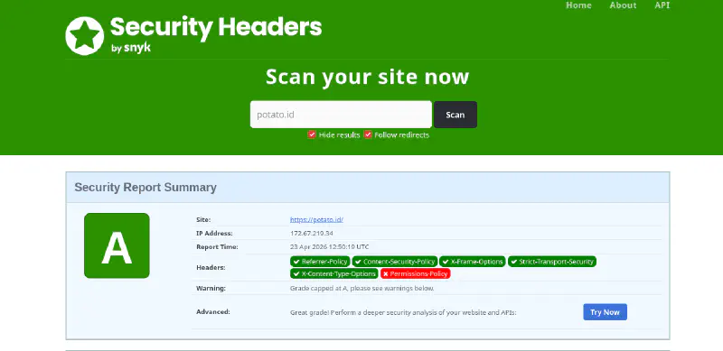The width and height of the screenshot is (723, 351).
Task: Click the Try Now button
Action: 605,312
